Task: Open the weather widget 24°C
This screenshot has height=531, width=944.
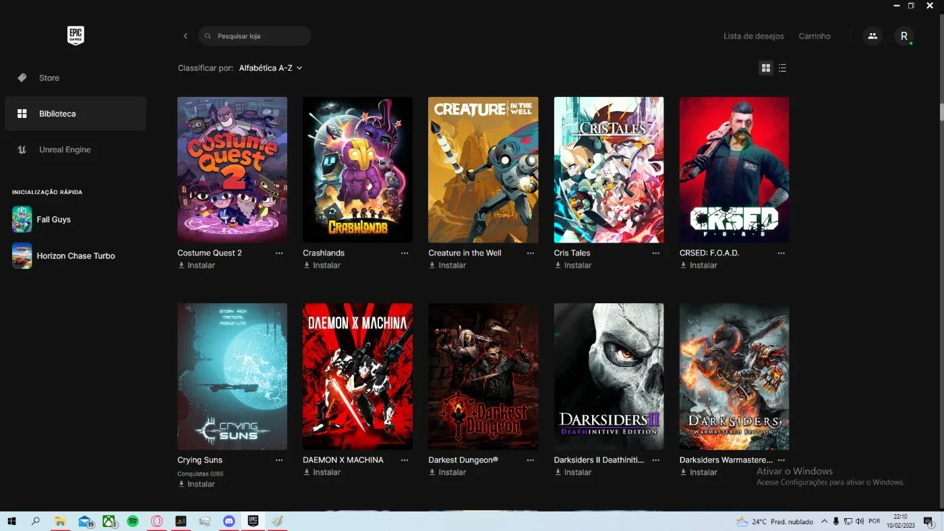Action: pyautogui.click(x=774, y=522)
